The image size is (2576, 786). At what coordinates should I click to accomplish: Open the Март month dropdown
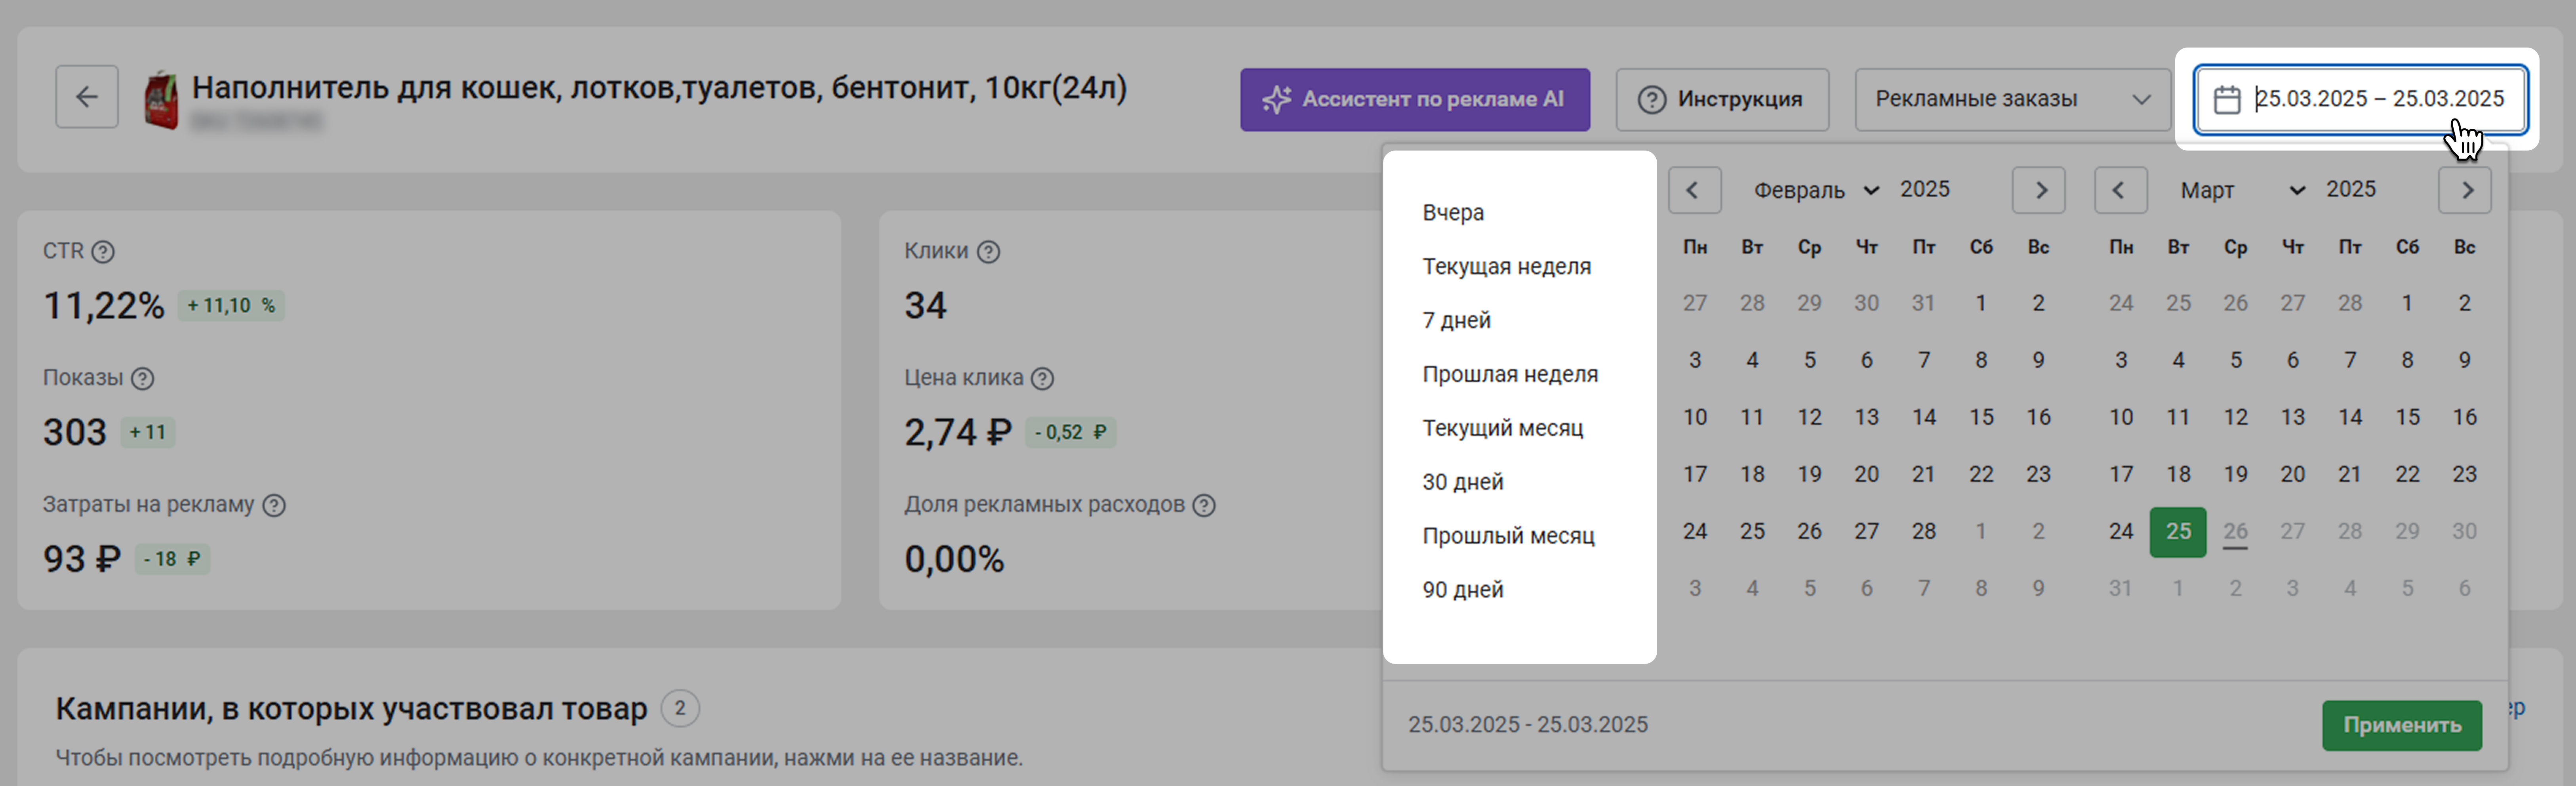click(2242, 190)
